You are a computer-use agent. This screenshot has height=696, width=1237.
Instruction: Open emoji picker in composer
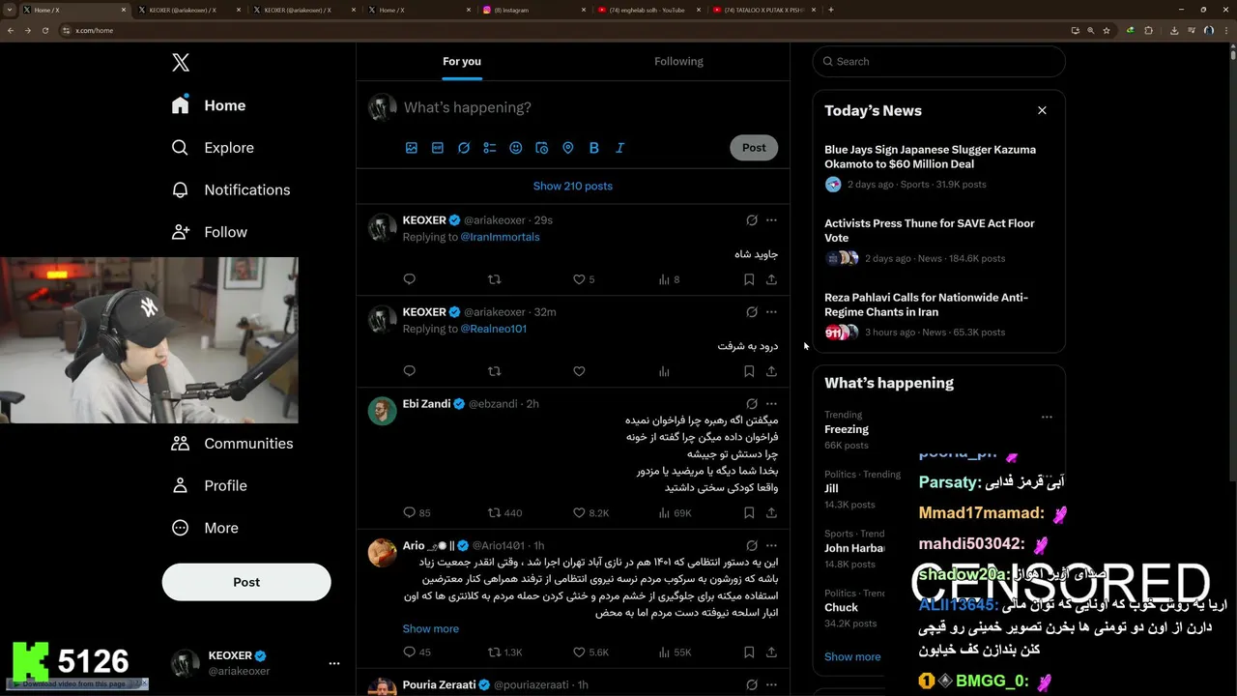click(516, 148)
